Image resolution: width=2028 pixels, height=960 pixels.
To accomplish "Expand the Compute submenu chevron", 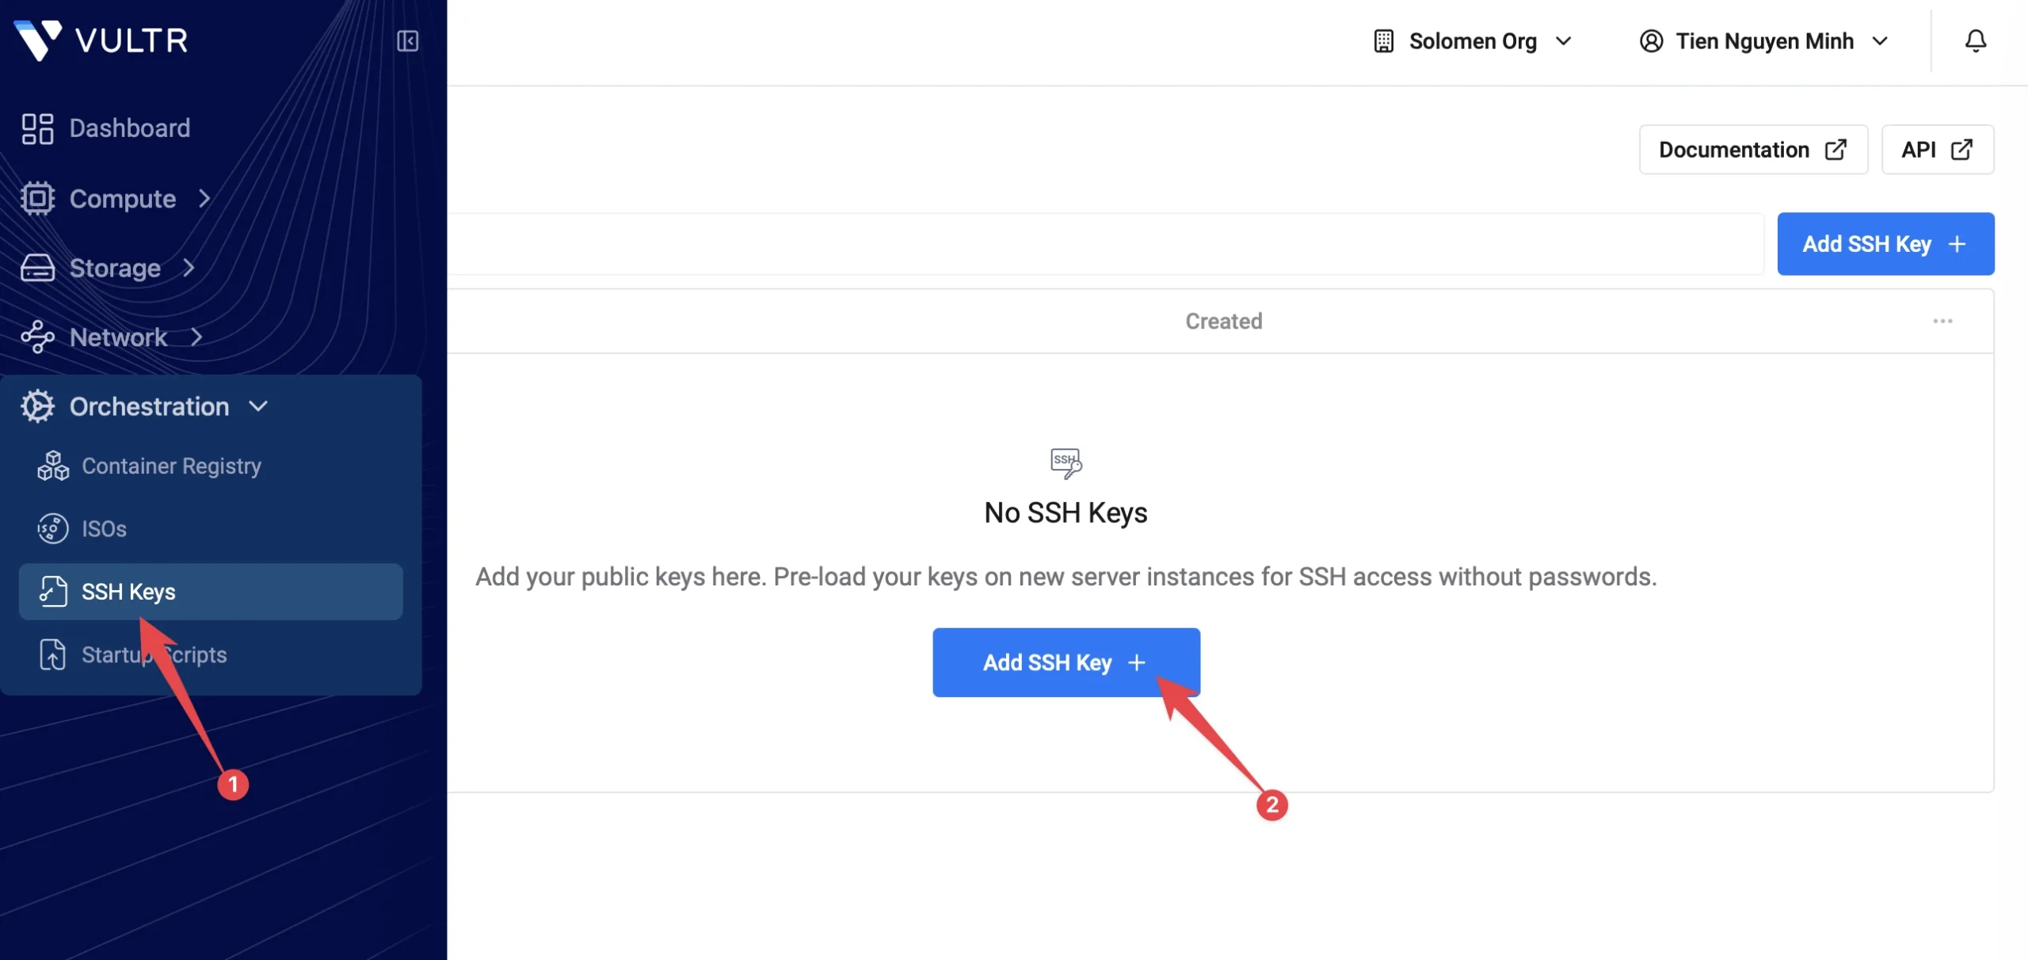I will click(204, 198).
